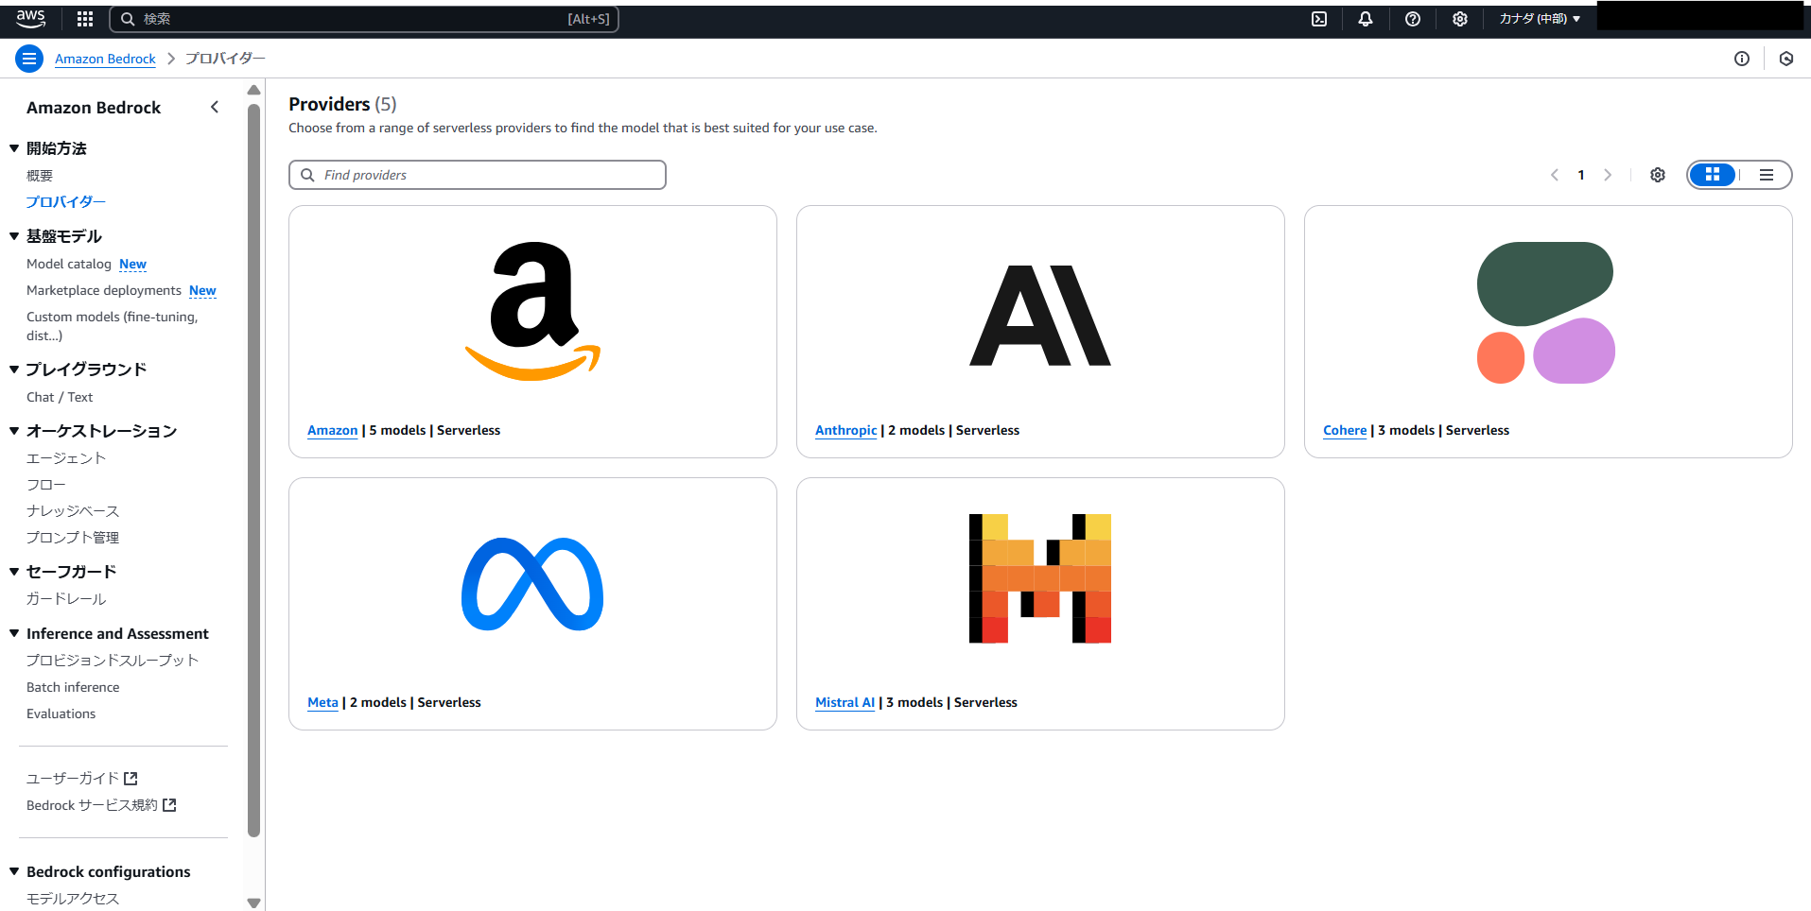Toggle the side navigation hamburger button
This screenshot has height=911, width=1811.
29,59
